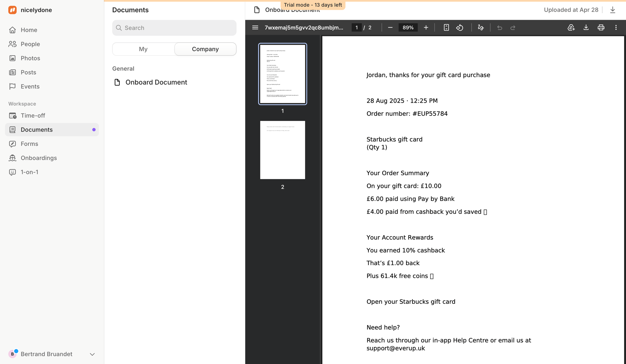
Task: Zoom in the PDF with plus icon
Action: 426,27
